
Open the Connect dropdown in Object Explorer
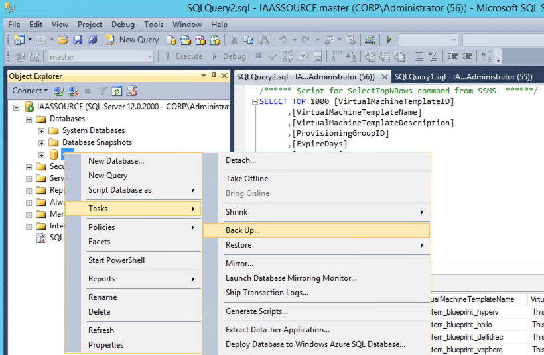point(30,91)
